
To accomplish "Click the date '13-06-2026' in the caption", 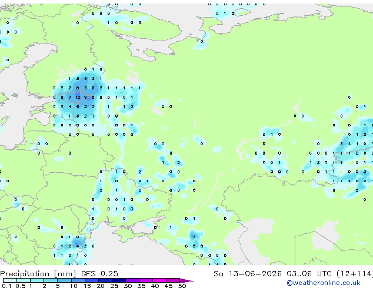I will click(255, 274).
